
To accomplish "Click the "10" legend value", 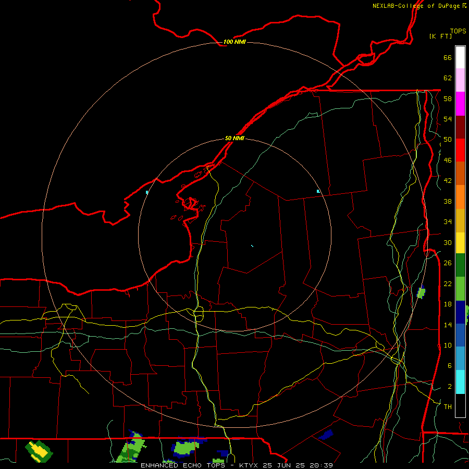I will point(448,345).
